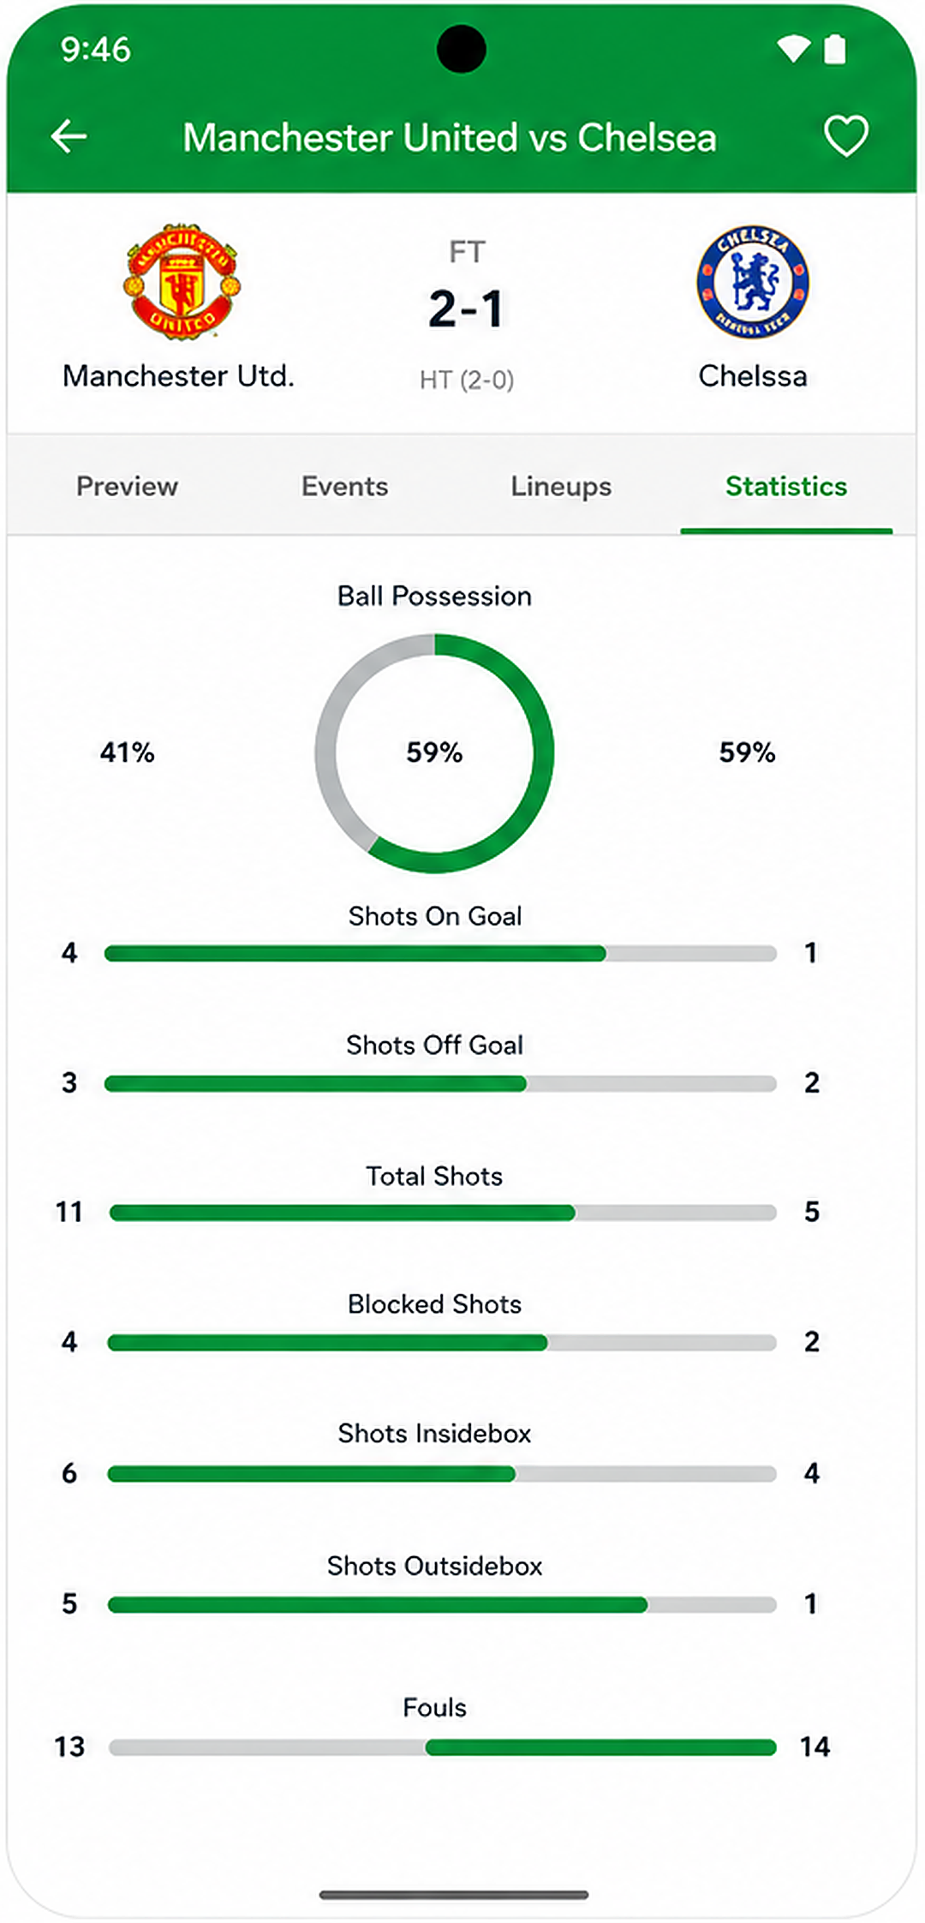This screenshot has width=925, height=1923.
Task: Tap the bottom home gesture handle
Action: 454,1895
